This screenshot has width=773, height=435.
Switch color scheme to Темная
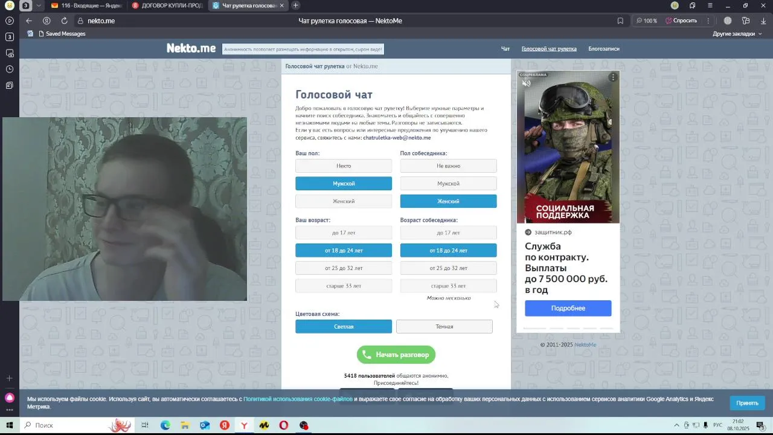point(444,326)
